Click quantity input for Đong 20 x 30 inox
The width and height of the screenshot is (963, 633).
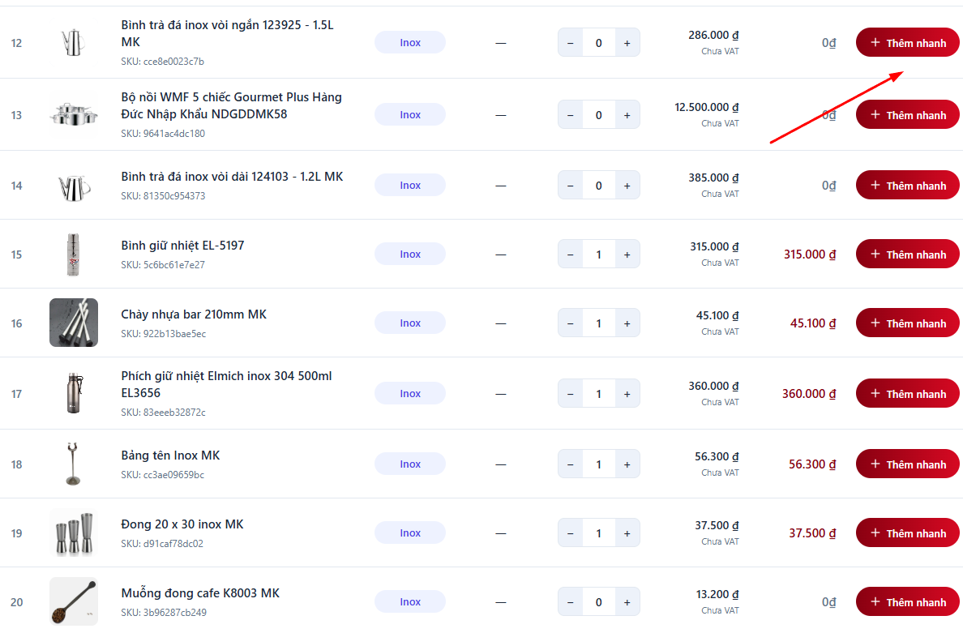click(598, 533)
